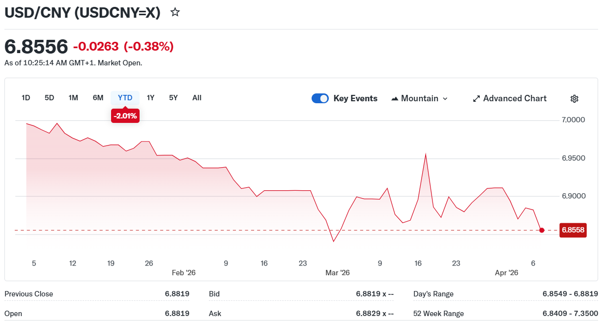Click the 6.8558 price label on axis
Viewport: 605px width, 321px height.
click(573, 230)
